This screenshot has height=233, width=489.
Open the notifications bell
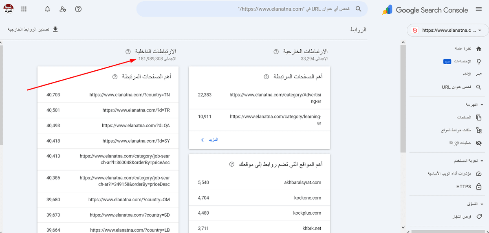click(x=47, y=9)
